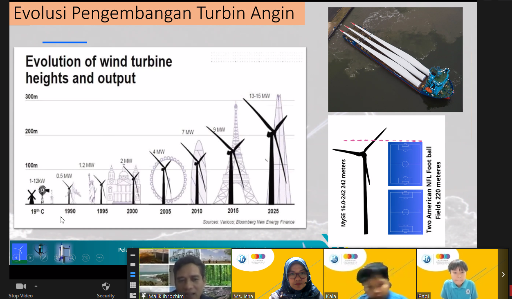
Task: Open the slideshow pen tool
Action: coord(44,258)
